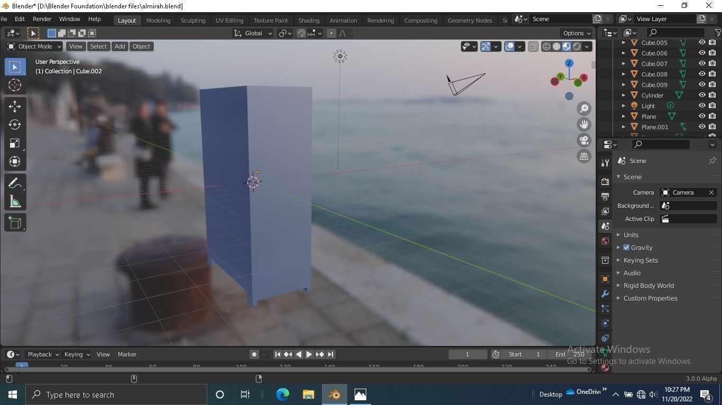The image size is (722, 405).
Task: Select the Select Box tool
Action: [15, 66]
